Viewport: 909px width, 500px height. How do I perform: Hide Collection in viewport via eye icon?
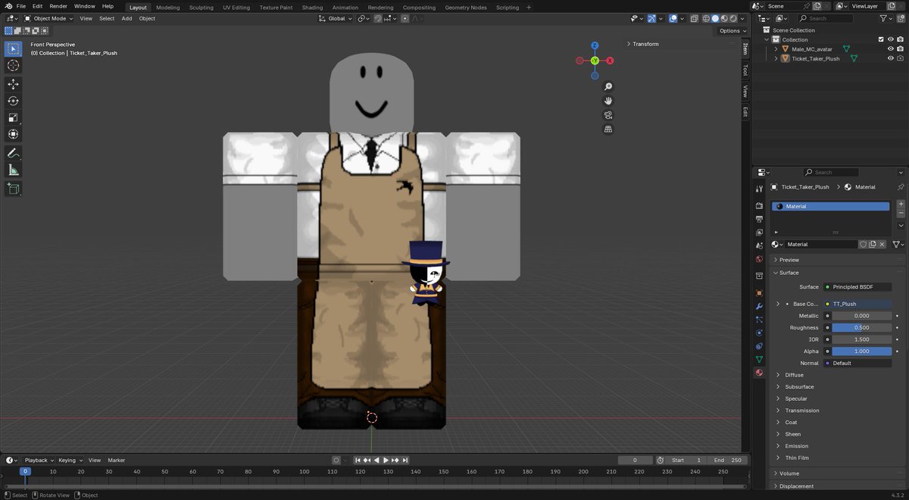point(890,39)
